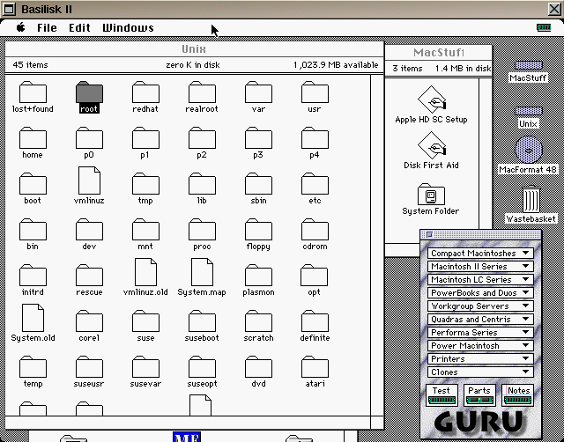The height and width of the screenshot is (442, 564).
Task: Open the Apple menu
Action: tap(21, 27)
